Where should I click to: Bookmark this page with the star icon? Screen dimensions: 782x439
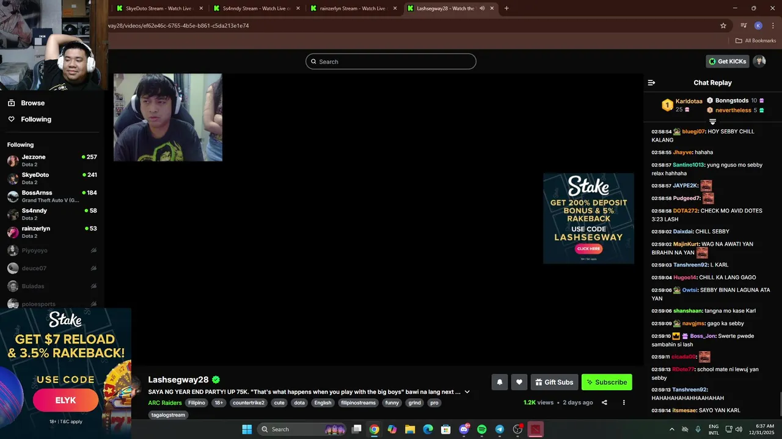click(723, 26)
